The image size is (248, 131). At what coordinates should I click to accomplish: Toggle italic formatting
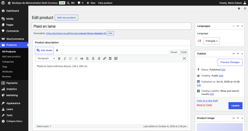coord(65,58)
